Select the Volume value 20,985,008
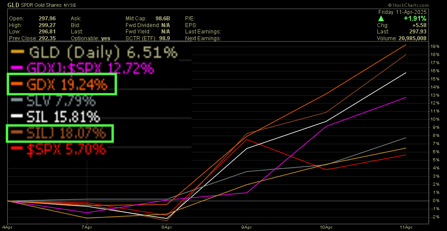The width and height of the screenshot is (447, 231). click(x=413, y=38)
